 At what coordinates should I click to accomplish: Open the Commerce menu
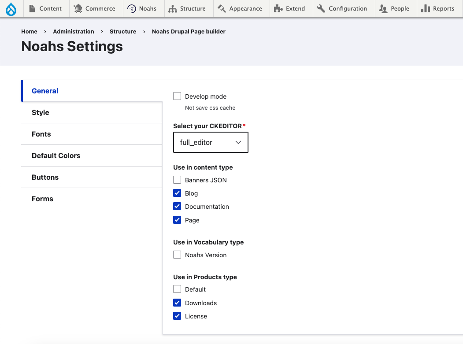[x=96, y=8]
